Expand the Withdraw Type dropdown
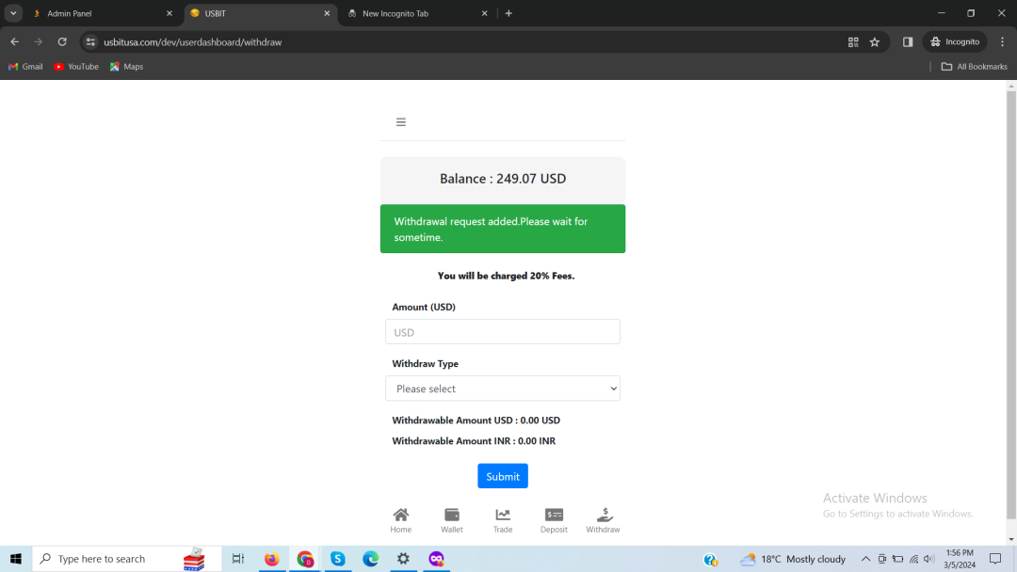The width and height of the screenshot is (1017, 572). click(503, 389)
